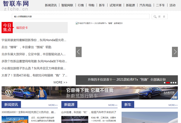Select the last carousel indicator dot
Screen dimensions: 181x123
[x=176, y=83]
